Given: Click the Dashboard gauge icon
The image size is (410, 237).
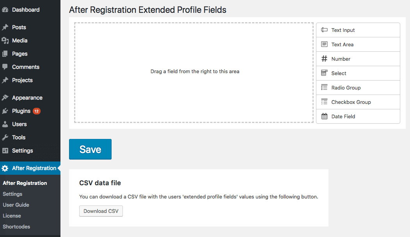Looking at the screenshot, I should pos(5,10).
